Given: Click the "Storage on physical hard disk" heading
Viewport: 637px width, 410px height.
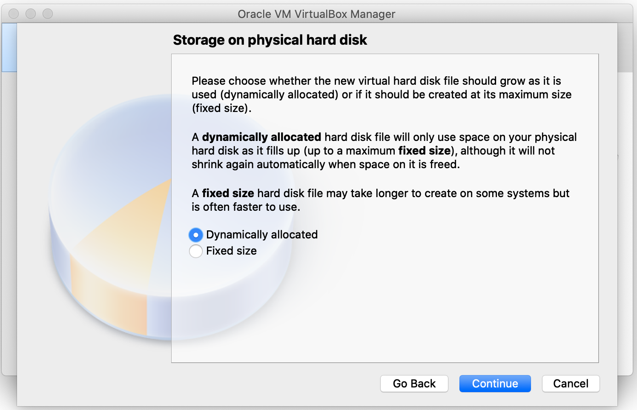Looking at the screenshot, I should [x=270, y=40].
